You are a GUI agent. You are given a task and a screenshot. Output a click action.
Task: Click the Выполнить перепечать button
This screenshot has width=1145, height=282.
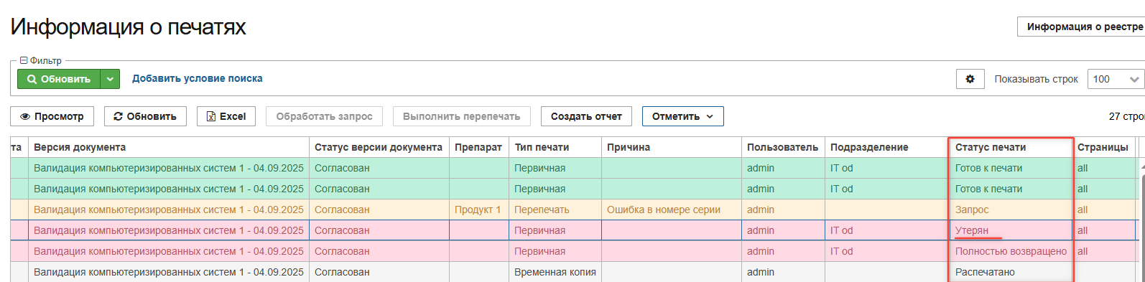[x=461, y=116]
